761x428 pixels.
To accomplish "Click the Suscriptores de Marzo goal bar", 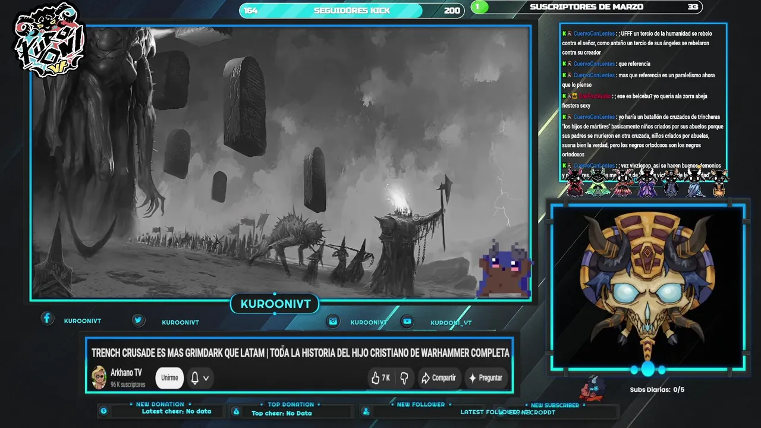I will (586, 7).
